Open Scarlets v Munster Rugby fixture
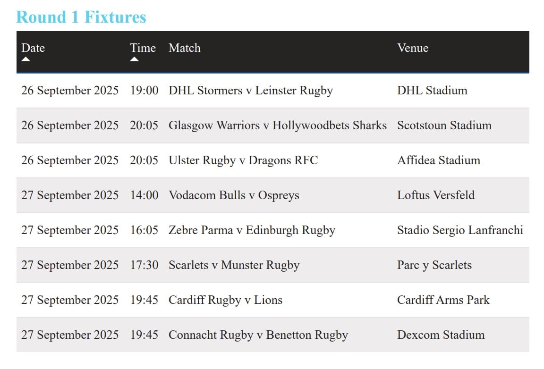The width and height of the screenshot is (544, 369). [234, 265]
